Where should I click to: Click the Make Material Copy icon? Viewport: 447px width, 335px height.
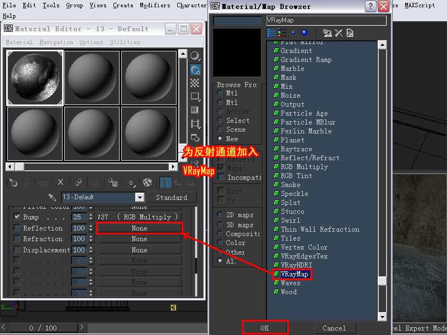click(78, 183)
